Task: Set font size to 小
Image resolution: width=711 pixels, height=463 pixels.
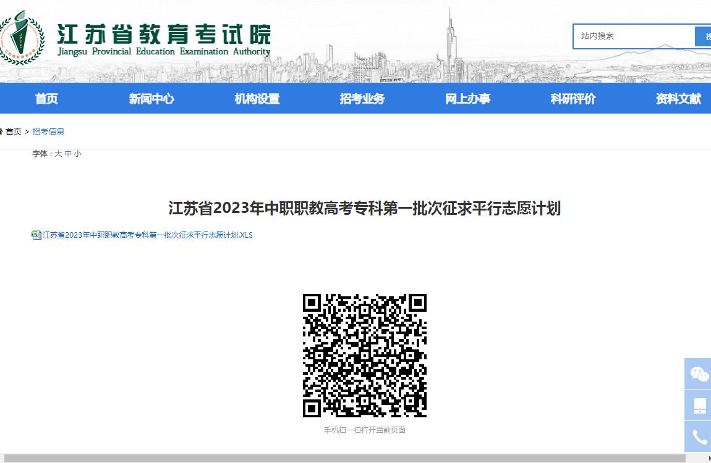Action: click(x=77, y=154)
